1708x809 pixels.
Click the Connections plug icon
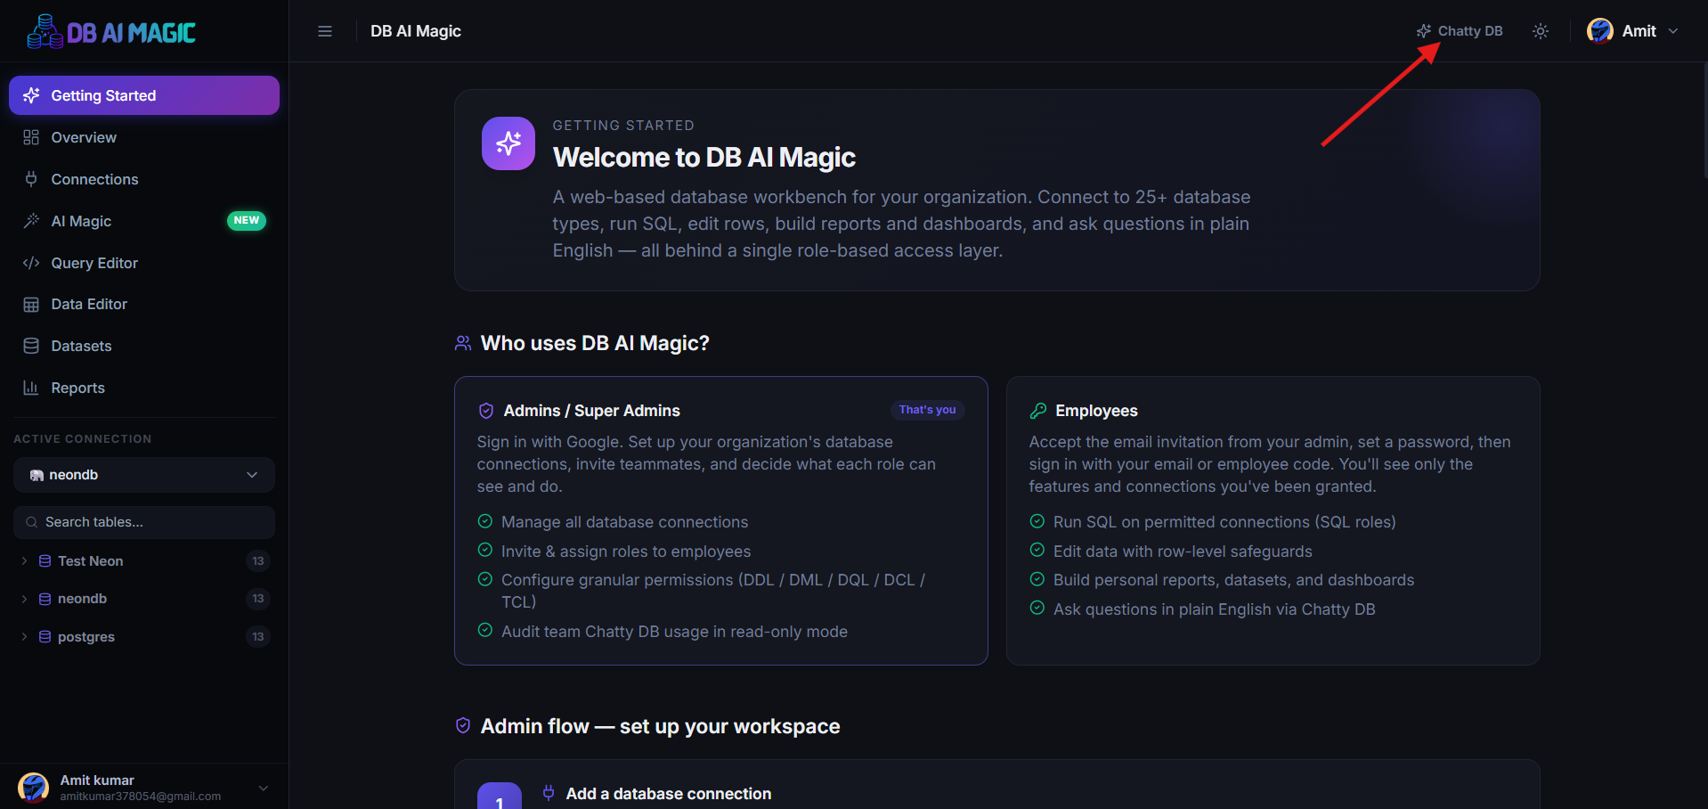(31, 179)
